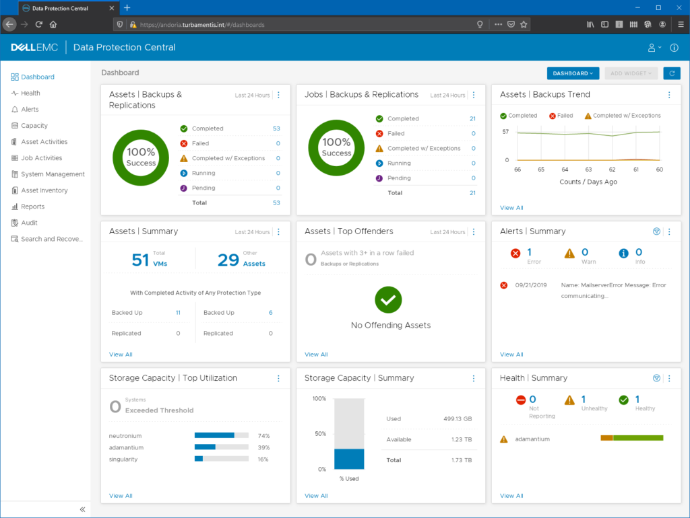Open the DASHBOARD dropdown button
Screen dimensions: 690x518
tap(573, 73)
